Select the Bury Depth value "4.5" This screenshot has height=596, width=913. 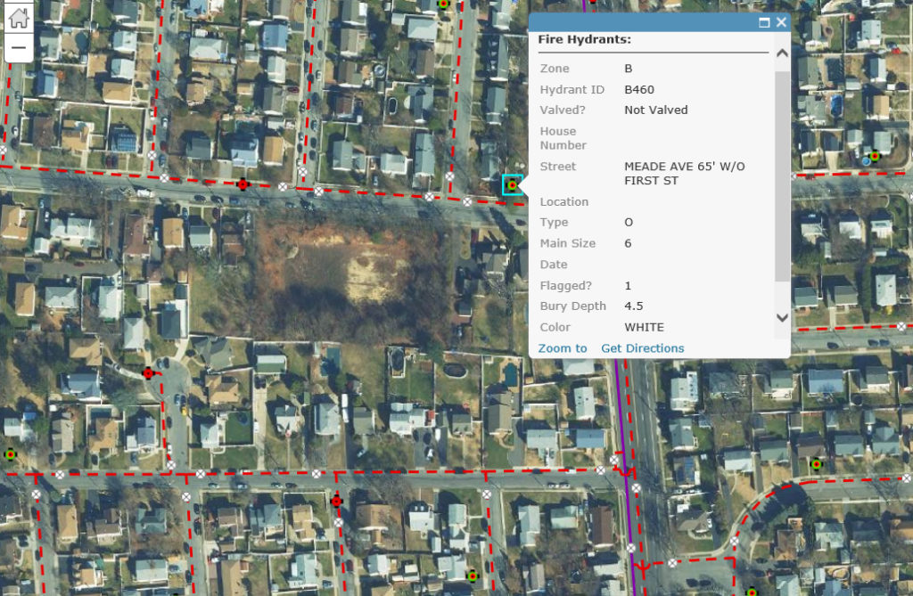tap(634, 306)
